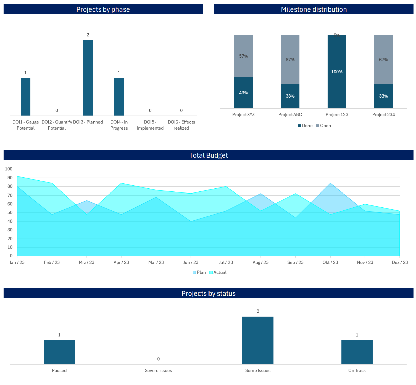Click the Done legend color swatch
Viewport: 416px width, 385px height.
click(x=299, y=126)
